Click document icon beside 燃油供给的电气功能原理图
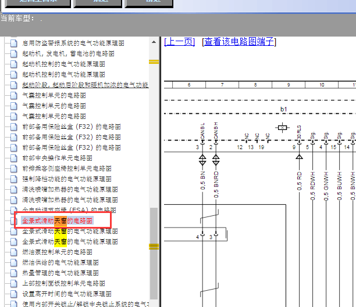Viewport: 356px width, 307px height. [x=14, y=262]
